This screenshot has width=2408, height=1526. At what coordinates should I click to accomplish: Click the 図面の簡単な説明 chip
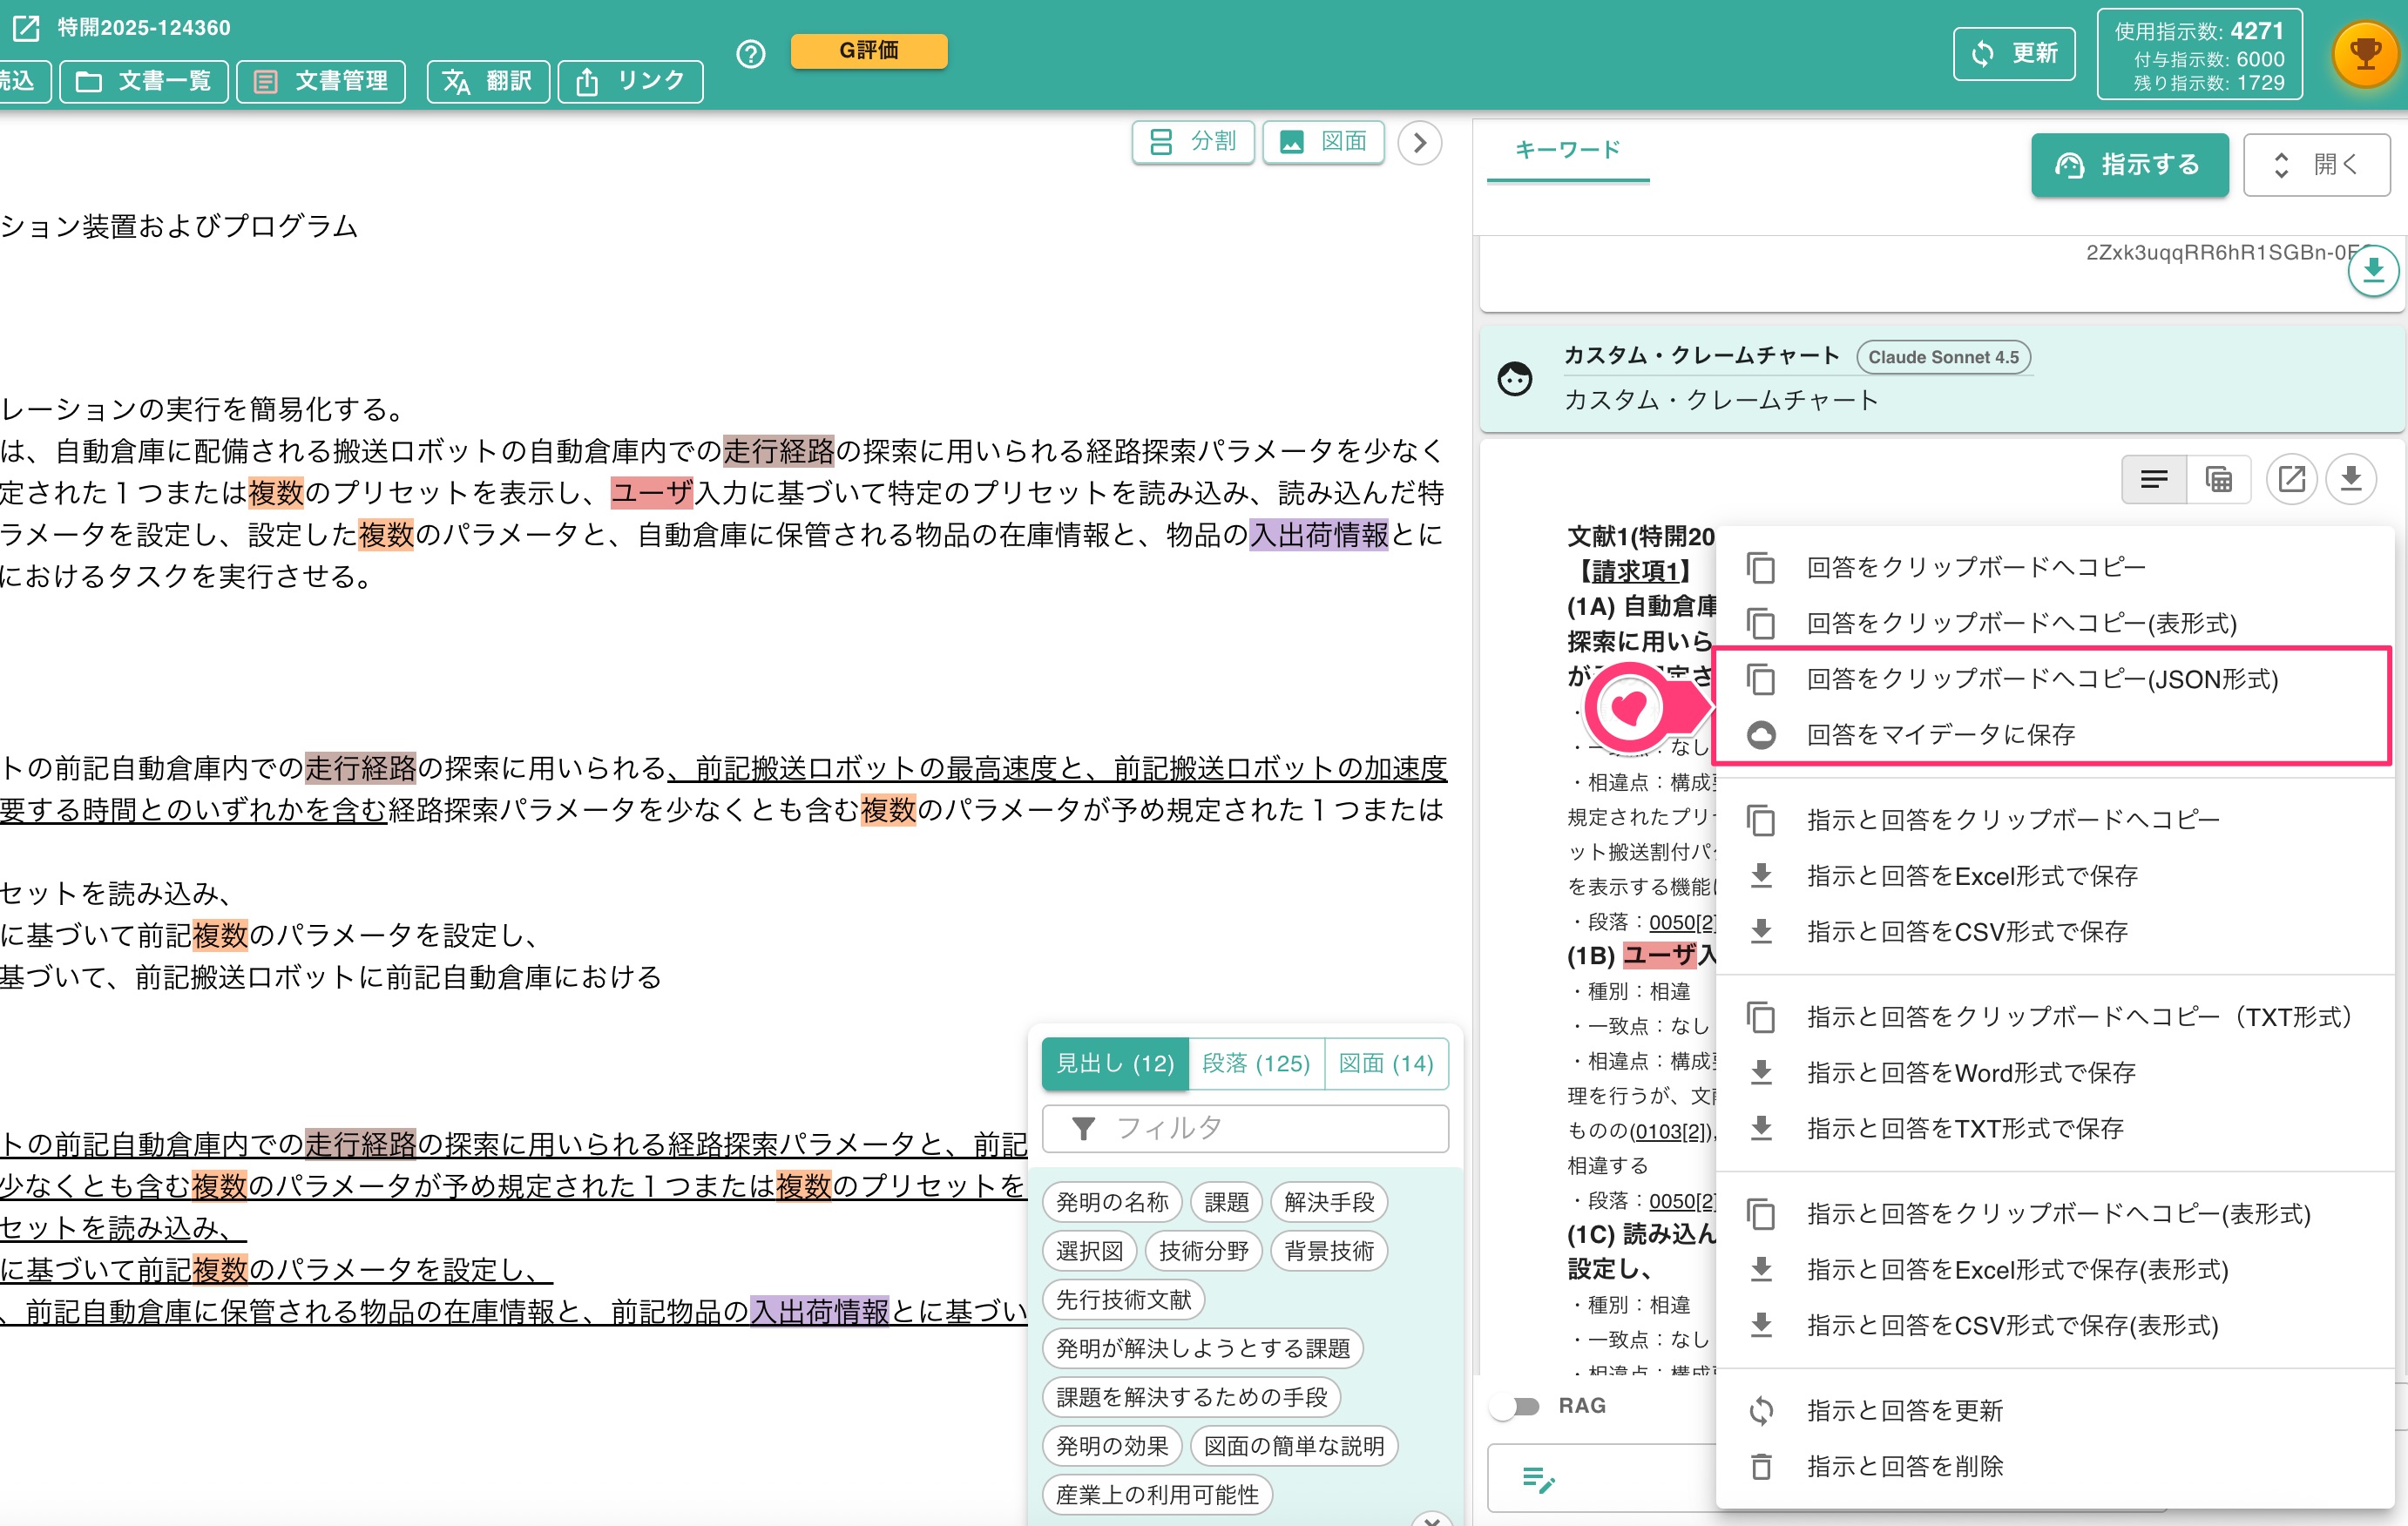click(1294, 1447)
